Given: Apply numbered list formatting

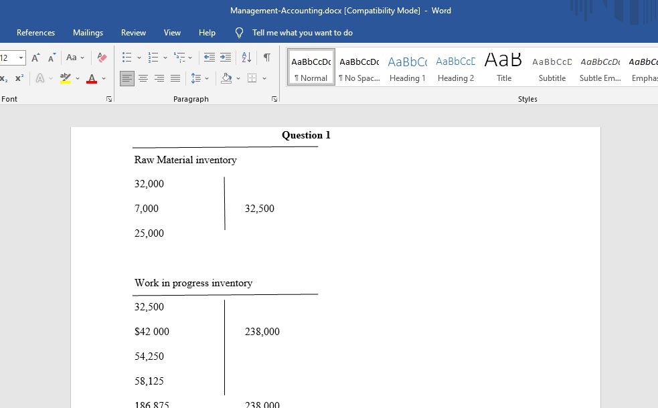Looking at the screenshot, I should tap(153, 58).
